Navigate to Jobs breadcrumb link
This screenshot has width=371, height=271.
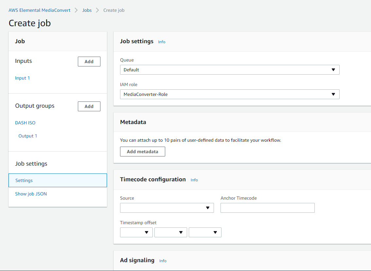(87, 10)
